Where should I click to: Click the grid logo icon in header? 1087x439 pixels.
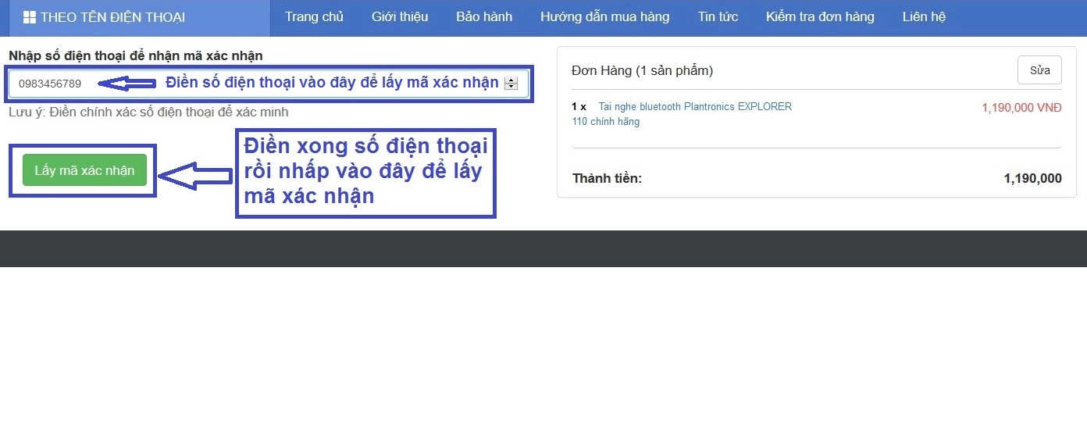(30, 17)
